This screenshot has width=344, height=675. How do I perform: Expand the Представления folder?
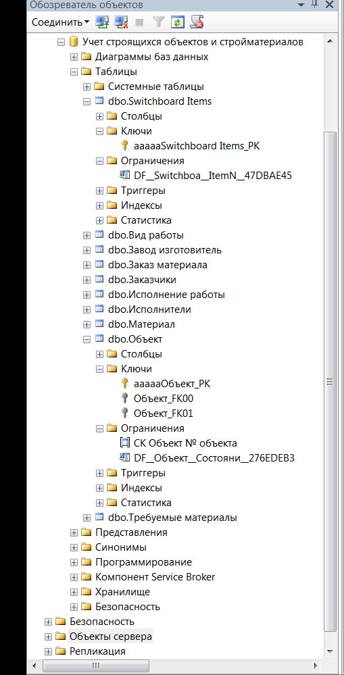click(74, 533)
